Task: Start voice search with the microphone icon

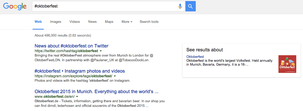Action: 180,6
